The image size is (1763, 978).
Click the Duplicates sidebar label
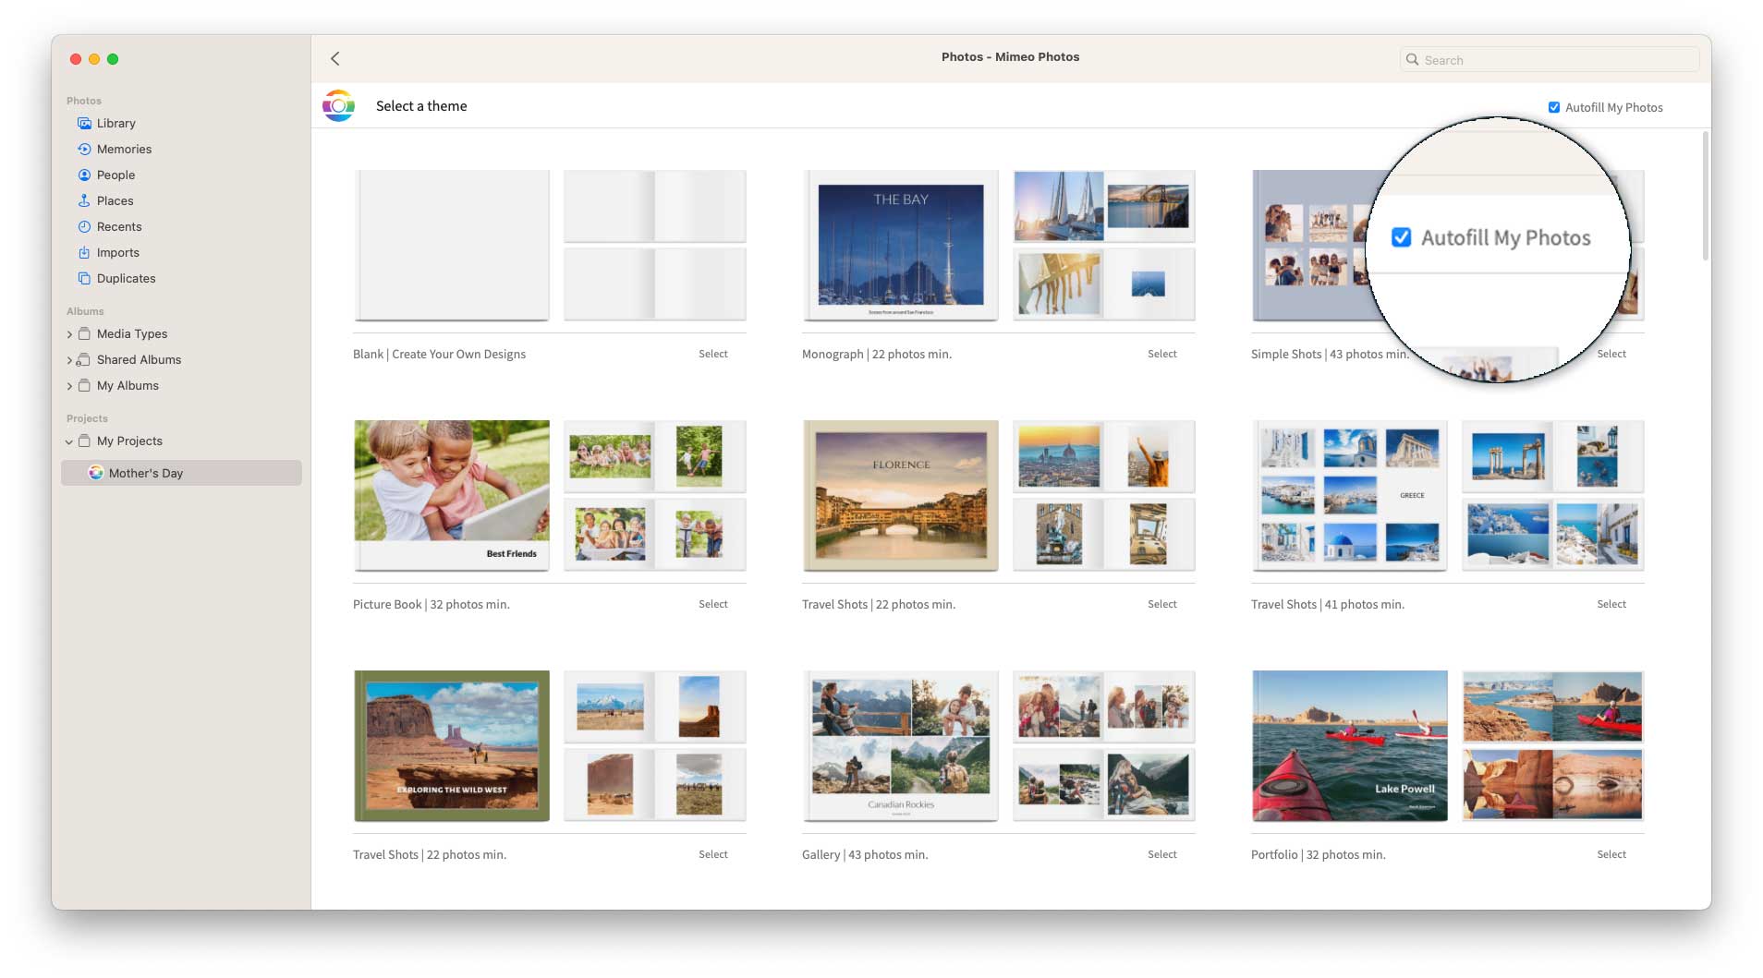pos(127,278)
